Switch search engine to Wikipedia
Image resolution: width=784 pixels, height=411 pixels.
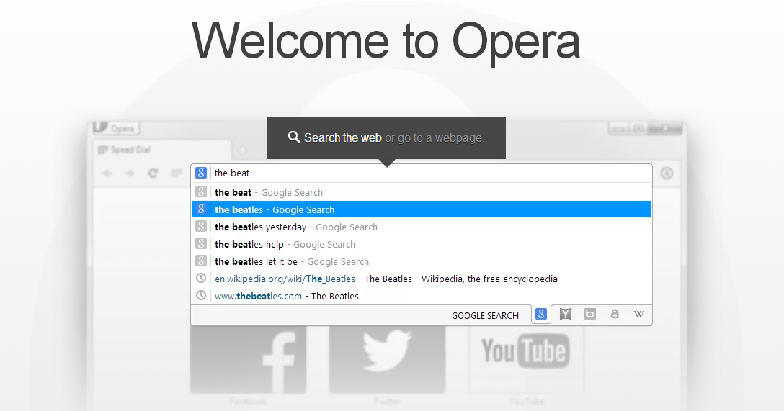(x=639, y=314)
